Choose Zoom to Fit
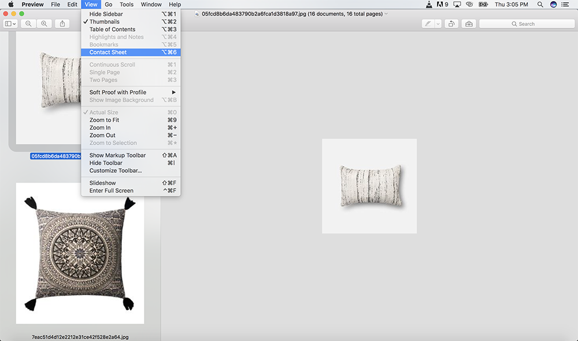The image size is (578, 341). (131, 120)
